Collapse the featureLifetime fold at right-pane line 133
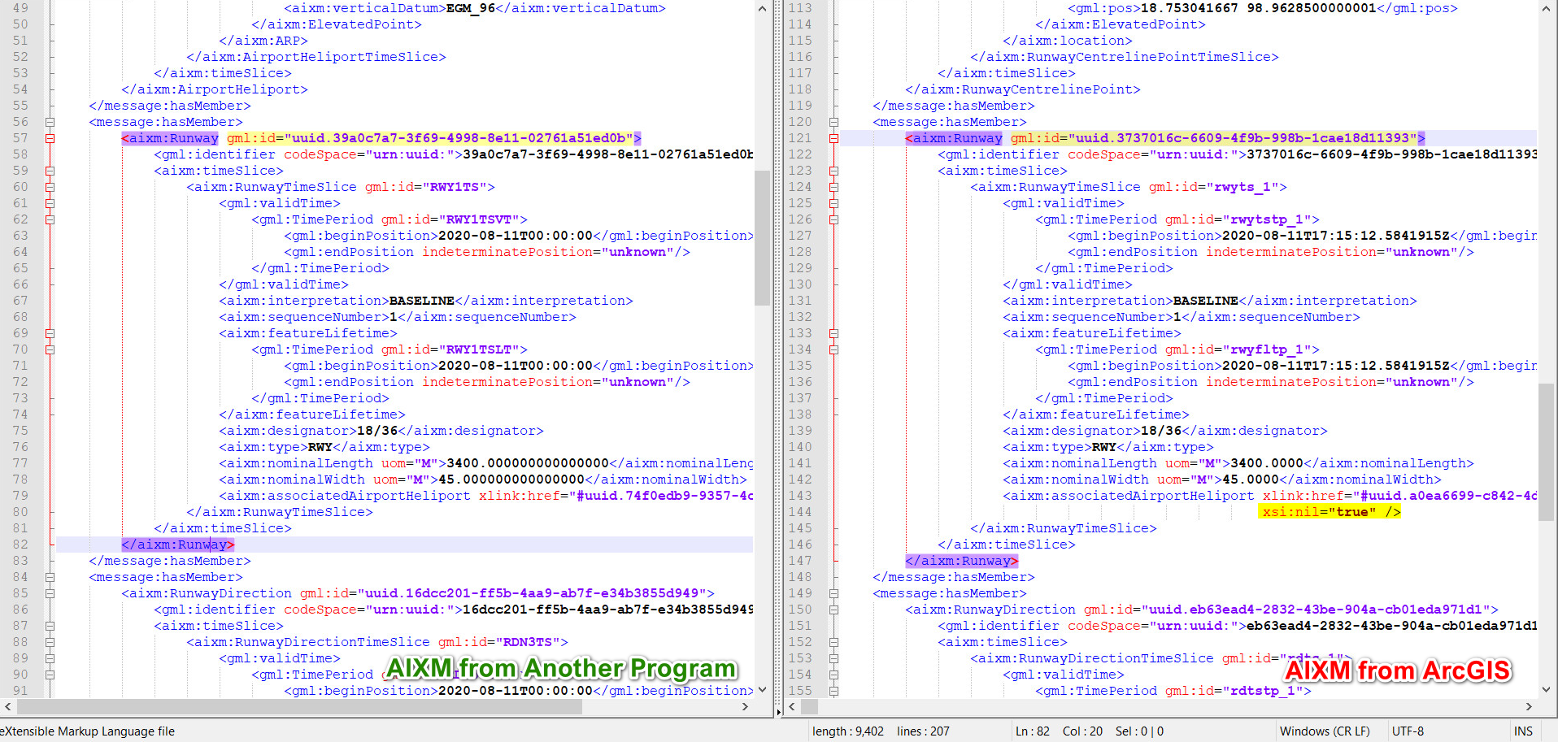 pyautogui.click(x=833, y=333)
